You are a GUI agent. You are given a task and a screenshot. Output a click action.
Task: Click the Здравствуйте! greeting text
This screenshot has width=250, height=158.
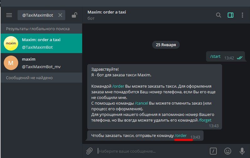click(105, 69)
